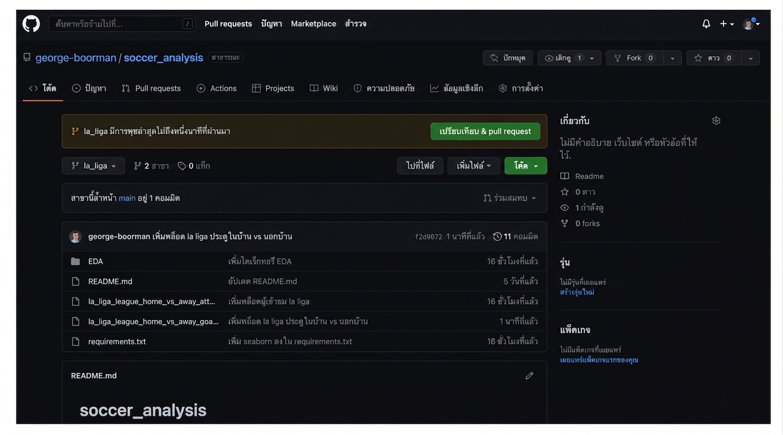Click the Fork button
Image resolution: width=783 pixels, height=435 pixels.
point(634,58)
